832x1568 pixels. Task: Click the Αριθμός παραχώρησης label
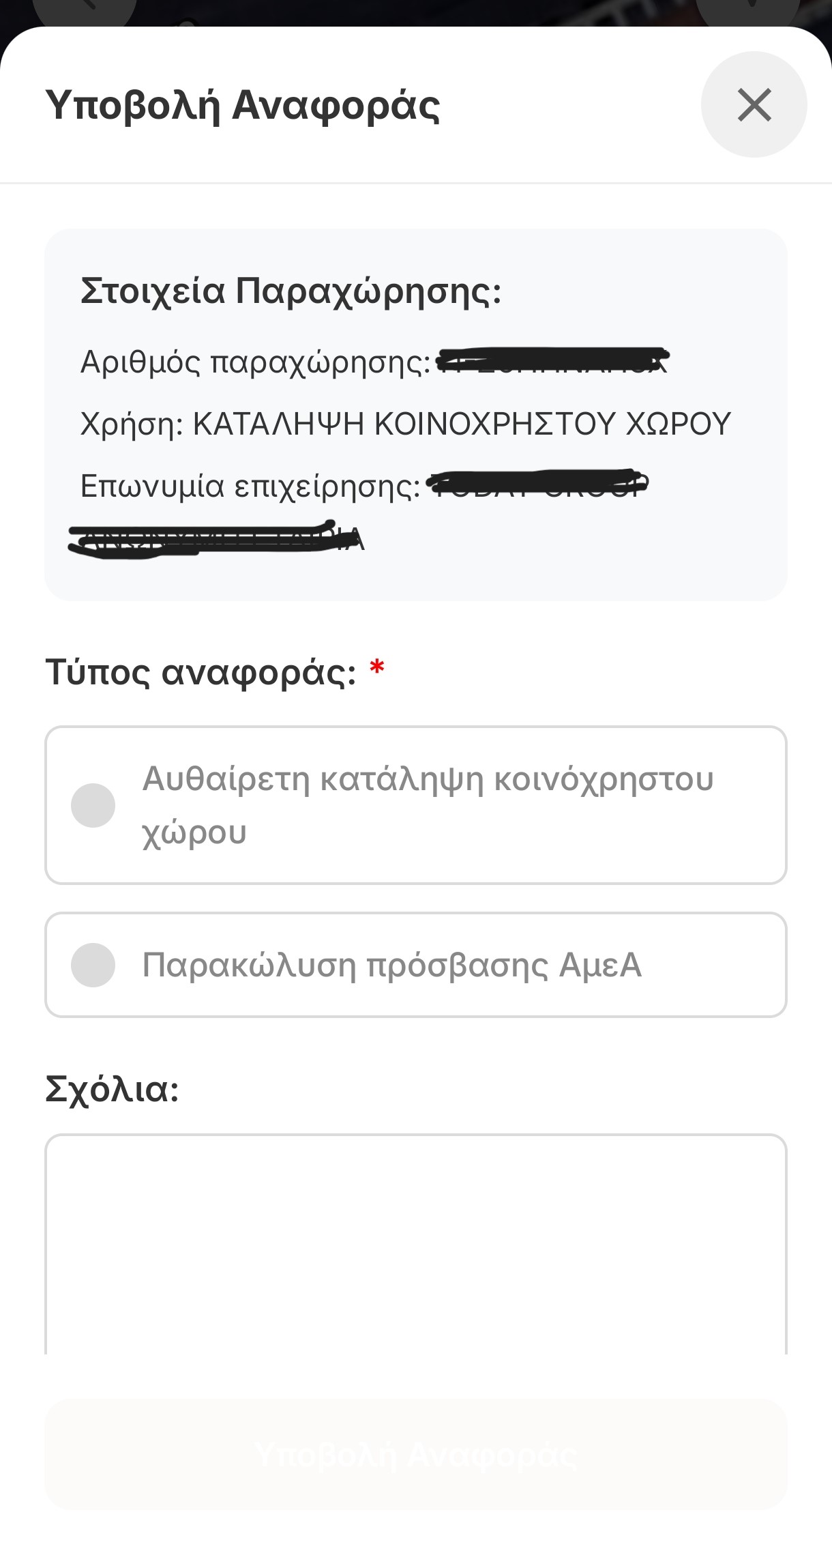255,362
